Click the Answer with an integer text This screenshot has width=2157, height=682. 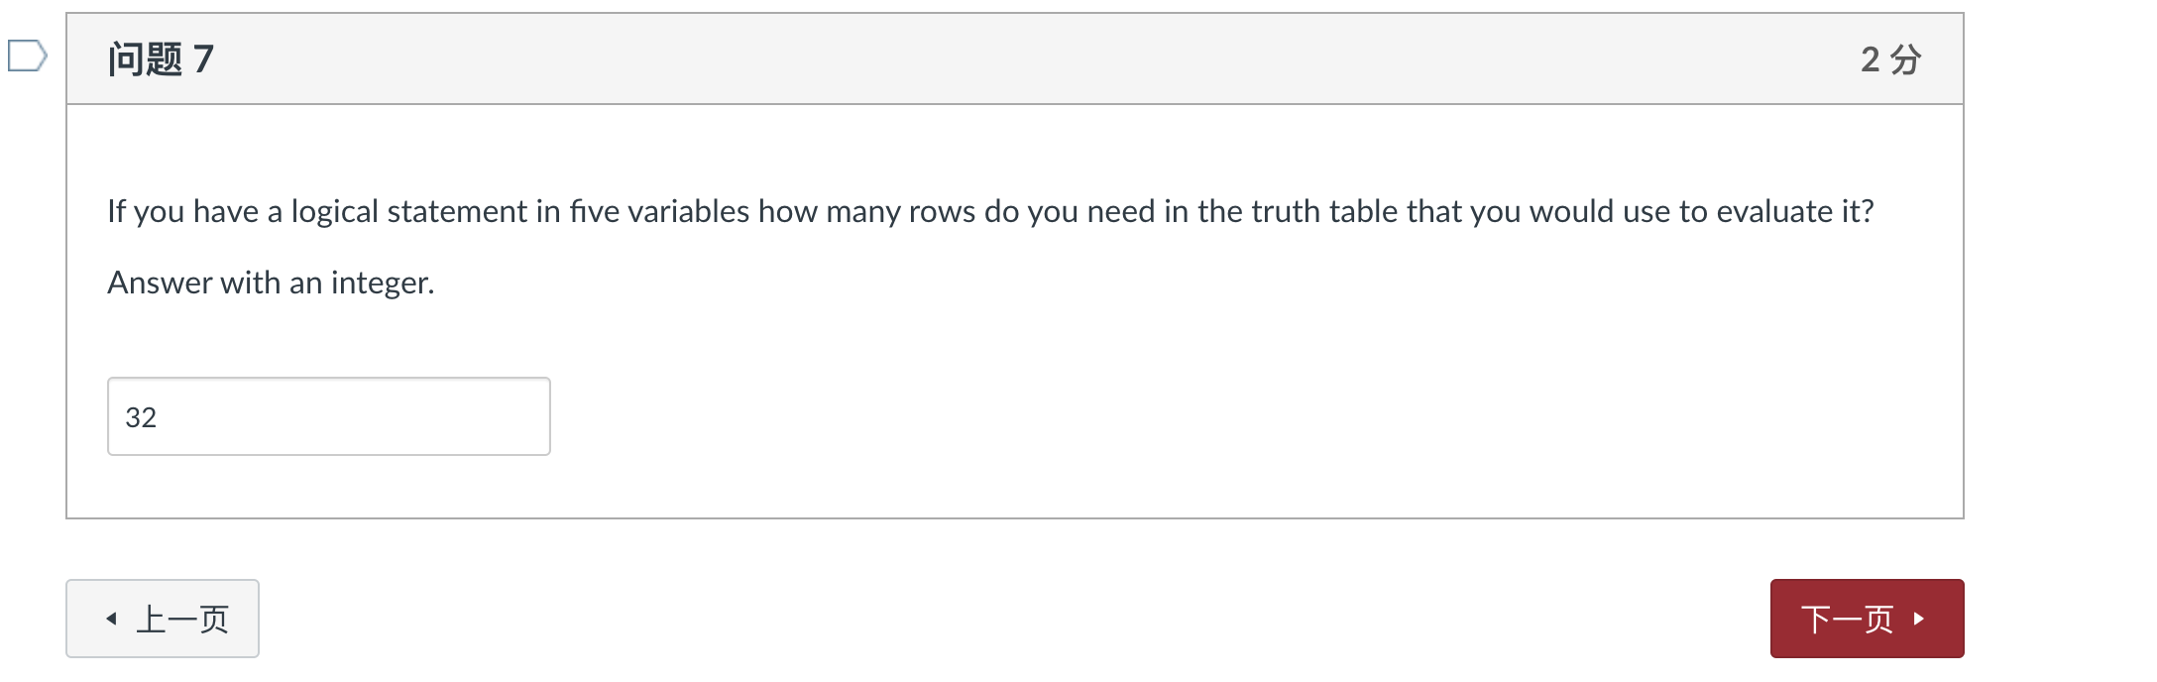[x=270, y=283]
